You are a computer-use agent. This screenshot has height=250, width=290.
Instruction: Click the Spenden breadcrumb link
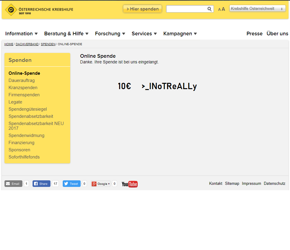tap(48, 44)
